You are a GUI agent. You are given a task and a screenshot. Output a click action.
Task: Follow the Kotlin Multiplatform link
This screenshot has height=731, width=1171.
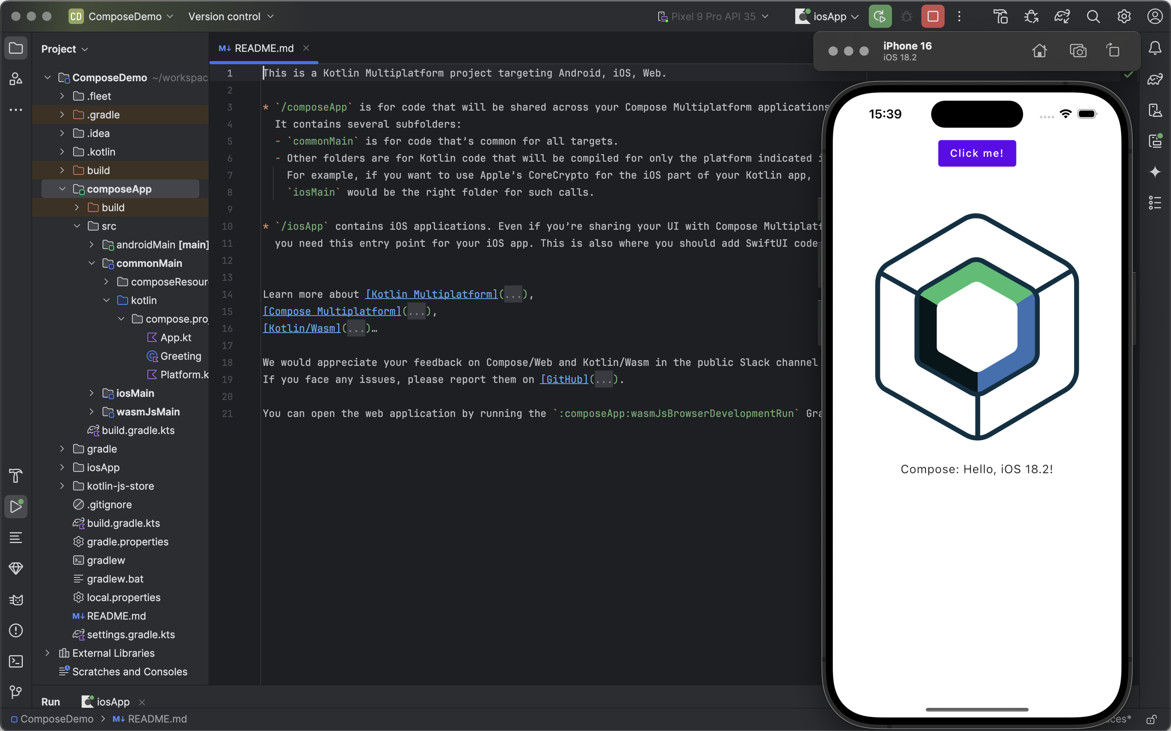431,294
